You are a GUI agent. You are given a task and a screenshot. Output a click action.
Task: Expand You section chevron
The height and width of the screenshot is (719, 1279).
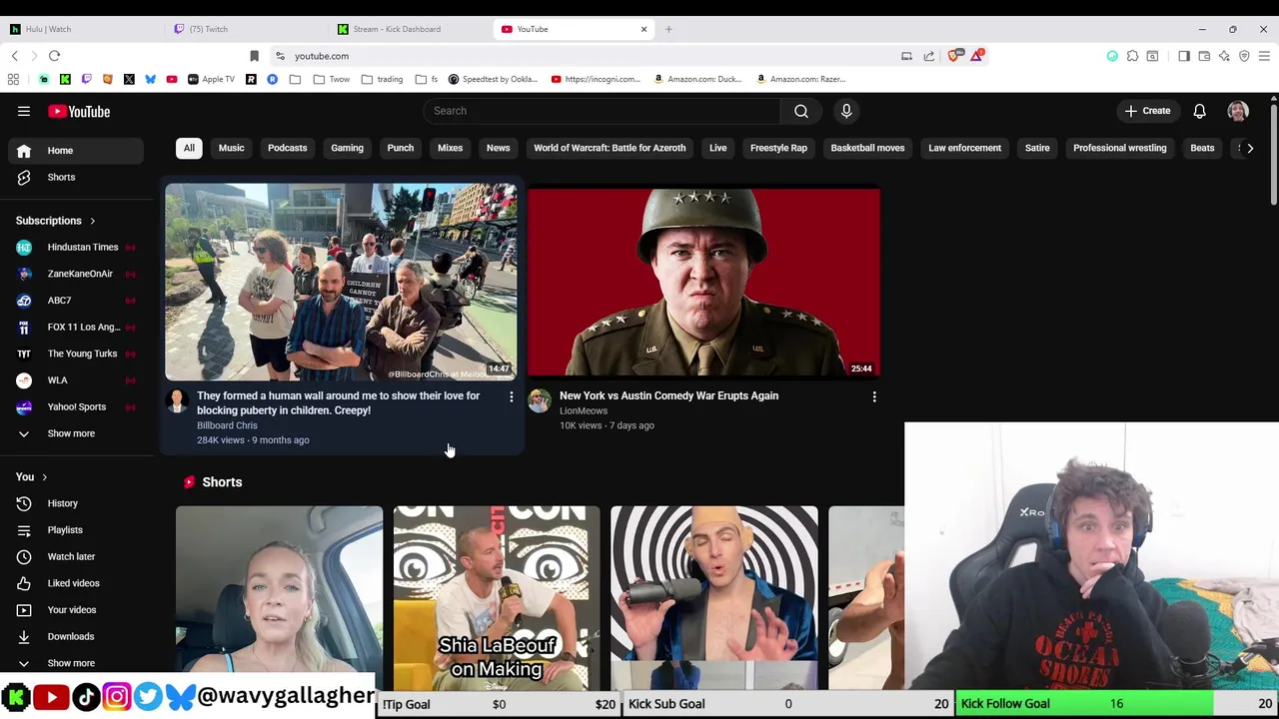pos(44,477)
